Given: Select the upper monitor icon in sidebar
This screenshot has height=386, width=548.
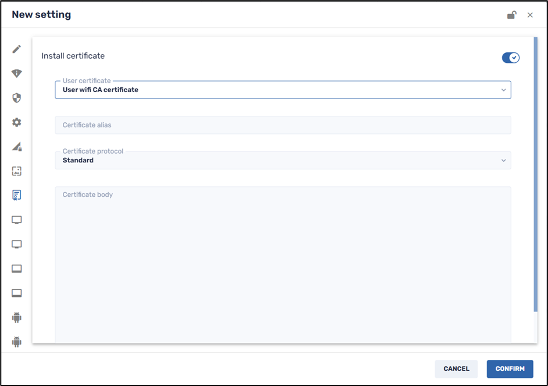Looking at the screenshot, I should pyautogui.click(x=17, y=220).
